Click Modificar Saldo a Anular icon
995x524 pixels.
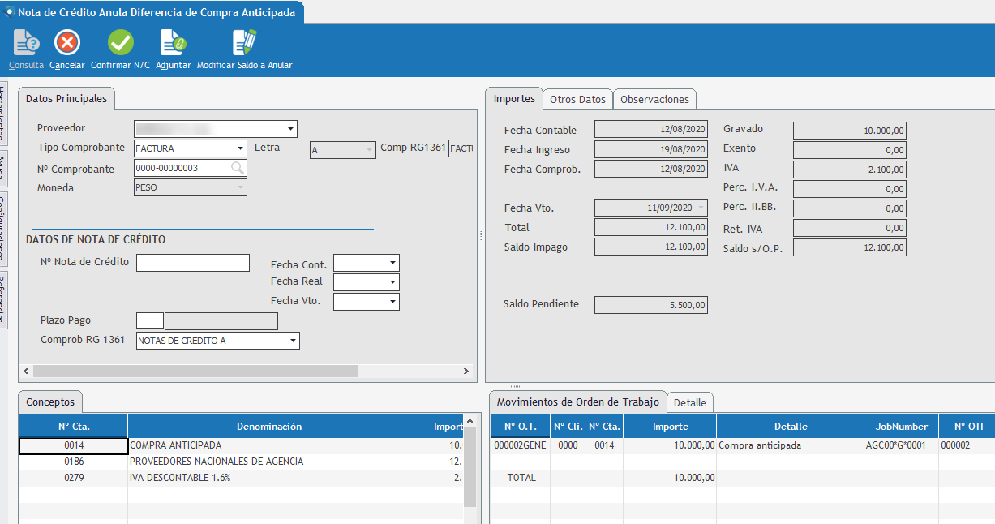[x=244, y=43]
